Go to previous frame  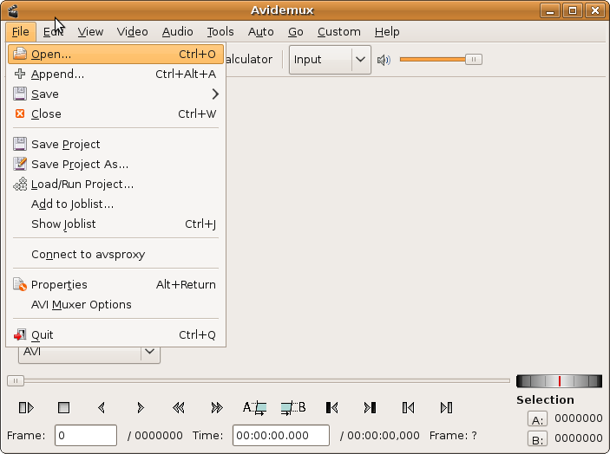pos(102,408)
